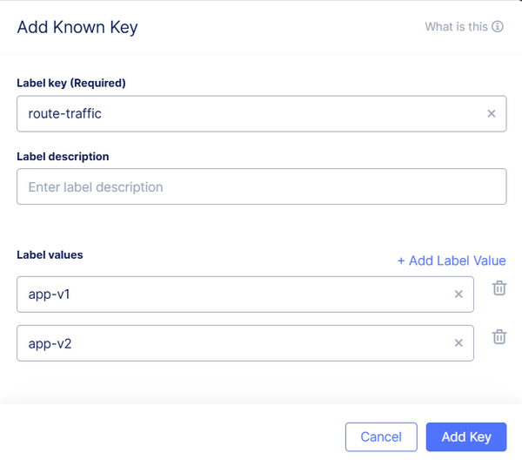The height and width of the screenshot is (467, 522).
Task: Click the Label key (Required) caption
Action: pos(71,84)
